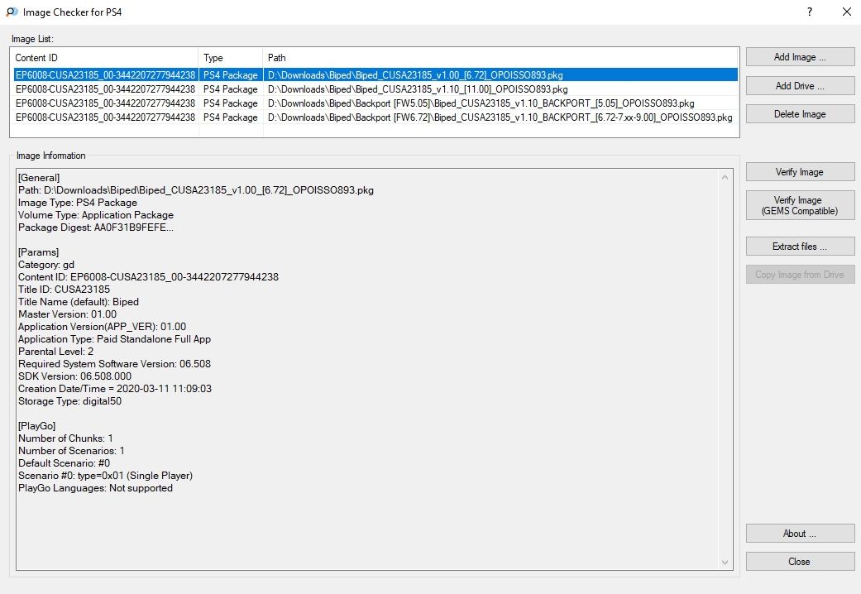The width and height of the screenshot is (861, 594).
Task: Select the Biped v1.10 [11.00] pkg row
Action: tap(375, 89)
